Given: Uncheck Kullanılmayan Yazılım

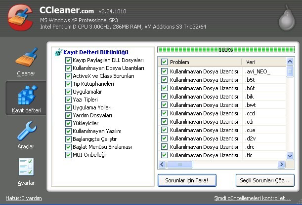Looking at the screenshot, I should pyautogui.click(x=68, y=131).
